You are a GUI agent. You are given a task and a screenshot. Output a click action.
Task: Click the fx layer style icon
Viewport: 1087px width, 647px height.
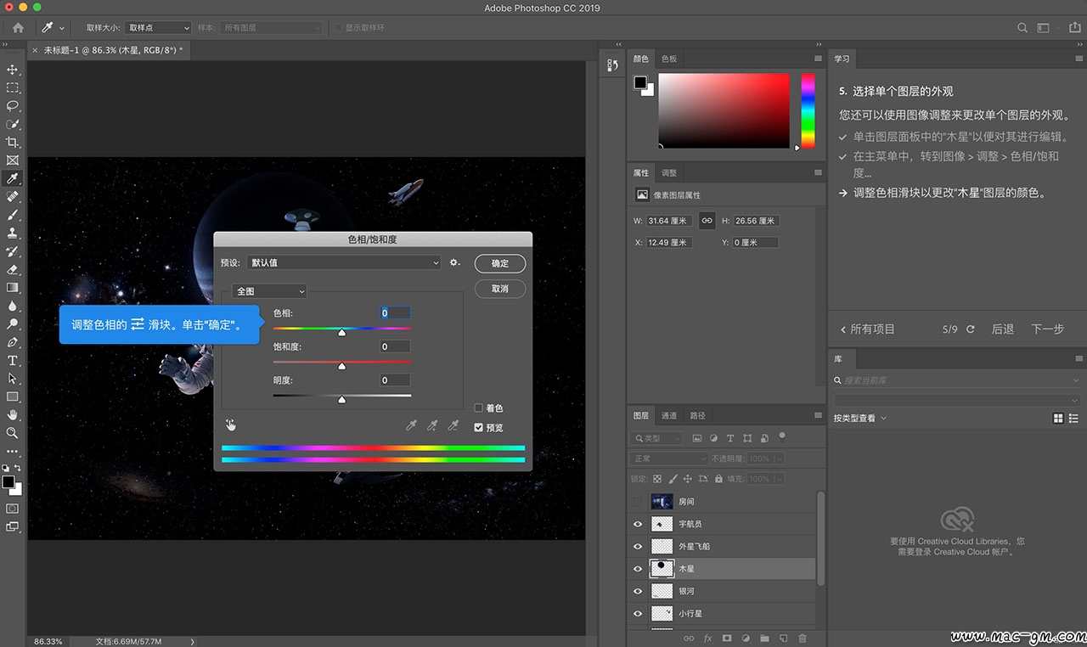pos(707,639)
